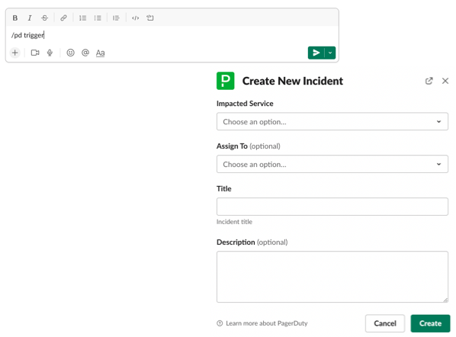The height and width of the screenshot is (337, 456).
Task: Mention someone with the @ icon
Action: tap(85, 53)
